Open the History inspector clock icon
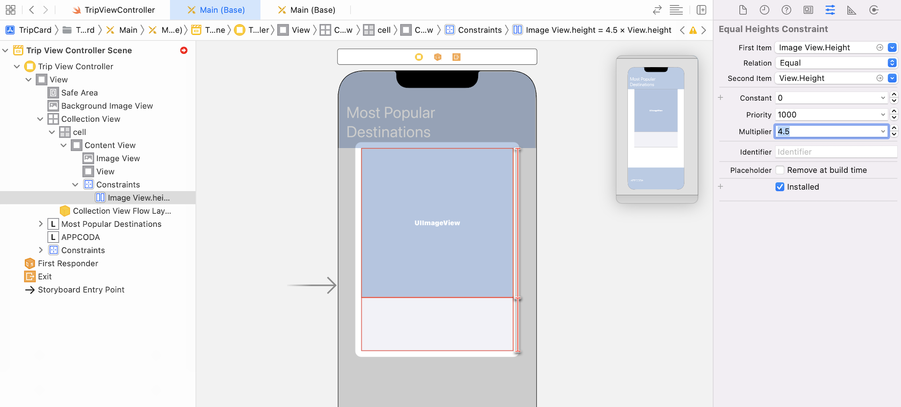901x407 pixels. [x=764, y=10]
